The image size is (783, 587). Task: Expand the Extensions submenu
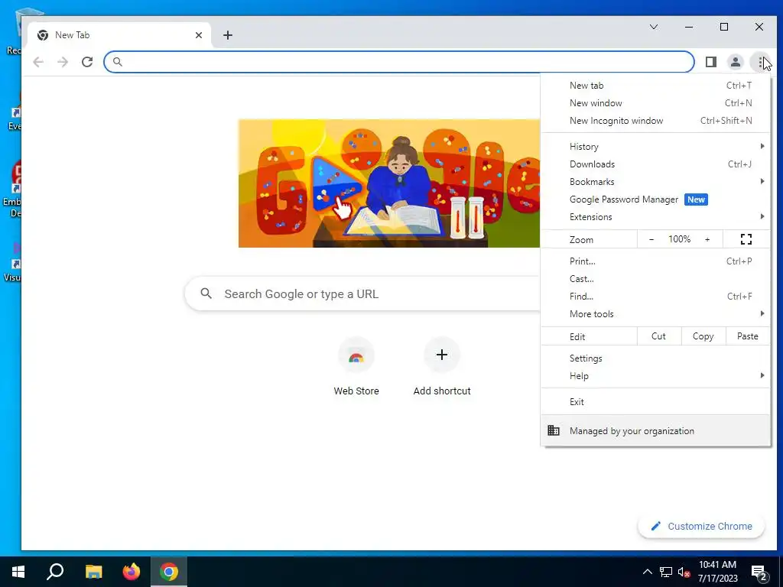(x=656, y=216)
